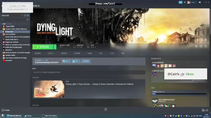
Task: Open the second game detail tab
Action: click(51, 53)
